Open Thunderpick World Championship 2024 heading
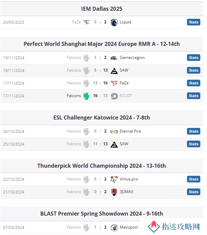Screen dimensions: 207x235 click(102, 166)
